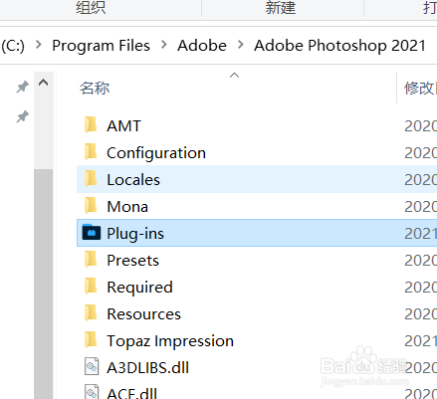Click the navigation pane scroll-up arrow
Screen dimensions: 437x399
44,83
